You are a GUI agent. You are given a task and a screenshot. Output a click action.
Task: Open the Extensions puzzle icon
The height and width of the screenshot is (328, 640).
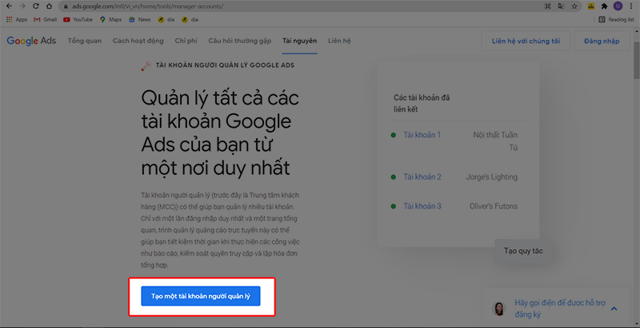tap(603, 6)
